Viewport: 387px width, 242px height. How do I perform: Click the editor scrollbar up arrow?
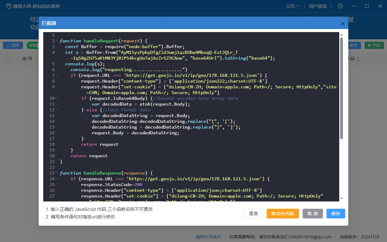coord(341,35)
